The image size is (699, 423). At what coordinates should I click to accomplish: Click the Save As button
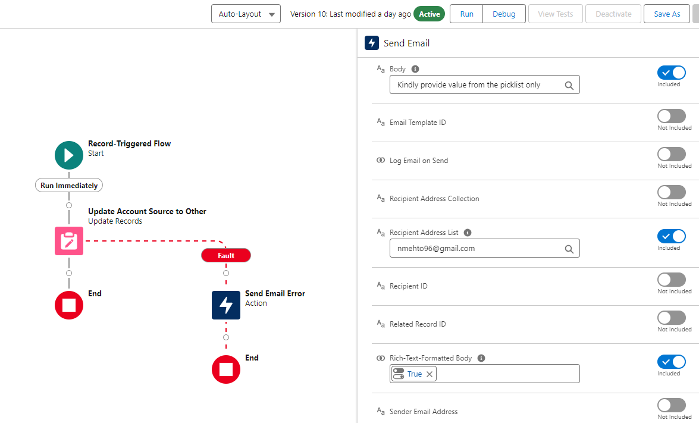coord(666,14)
